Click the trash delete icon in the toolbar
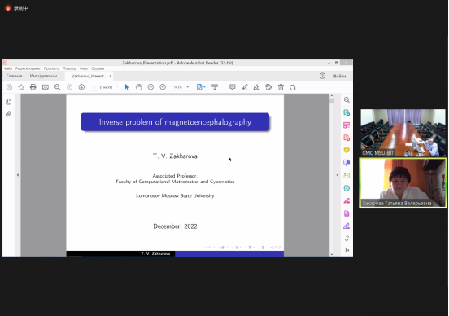The image size is (449, 316). point(281,87)
